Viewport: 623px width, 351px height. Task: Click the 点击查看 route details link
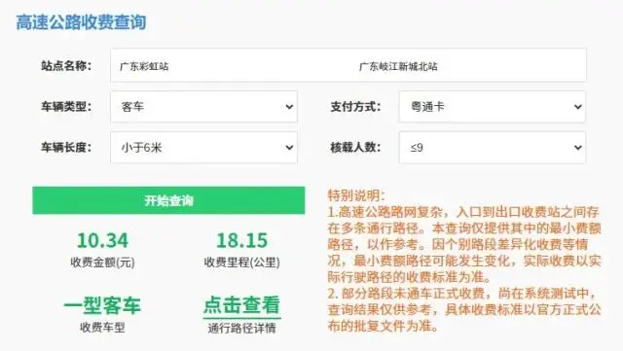[242, 305]
